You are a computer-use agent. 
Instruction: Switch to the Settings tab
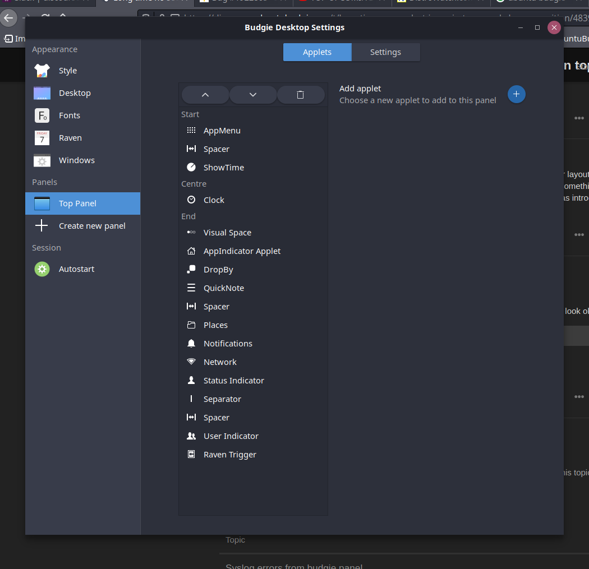[386, 52]
